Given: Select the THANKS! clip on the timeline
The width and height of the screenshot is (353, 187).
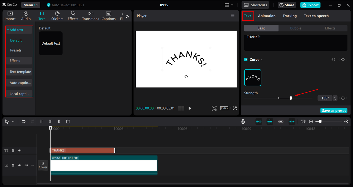Looking at the screenshot, I should tap(82, 150).
